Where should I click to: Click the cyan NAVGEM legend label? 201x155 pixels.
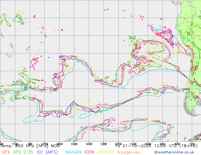point(73,152)
